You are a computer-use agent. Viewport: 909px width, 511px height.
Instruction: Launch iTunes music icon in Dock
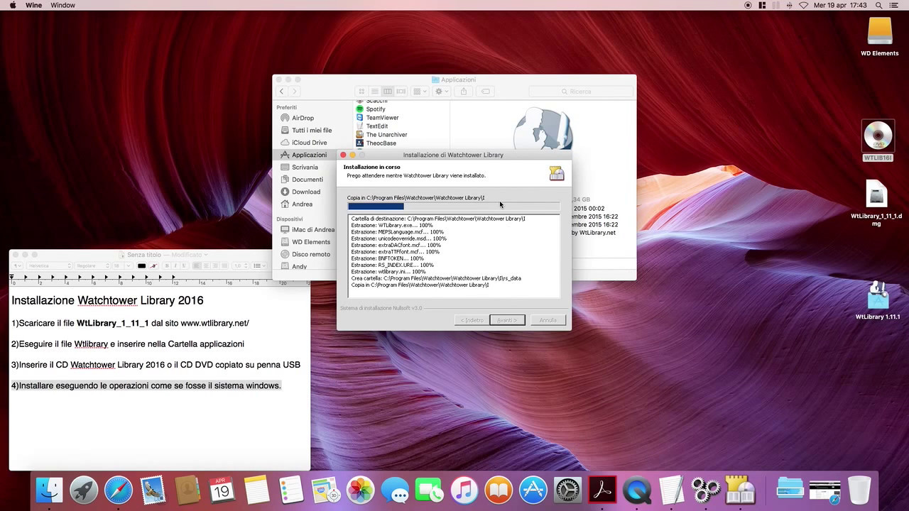click(464, 490)
